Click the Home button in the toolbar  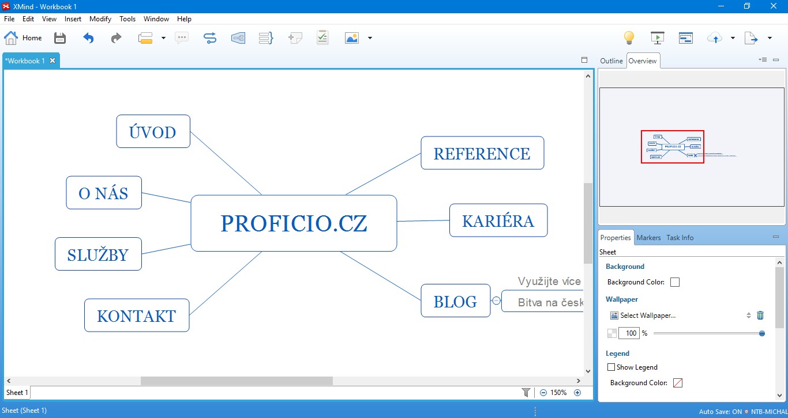(23, 38)
